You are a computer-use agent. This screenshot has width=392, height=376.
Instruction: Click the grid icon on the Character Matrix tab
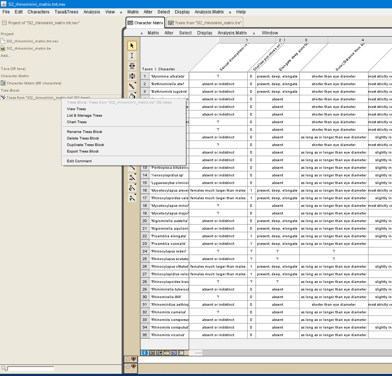130,23
